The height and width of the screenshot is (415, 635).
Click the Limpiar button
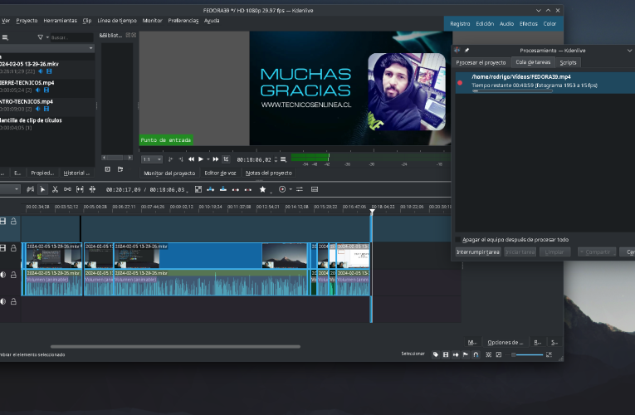pos(554,251)
